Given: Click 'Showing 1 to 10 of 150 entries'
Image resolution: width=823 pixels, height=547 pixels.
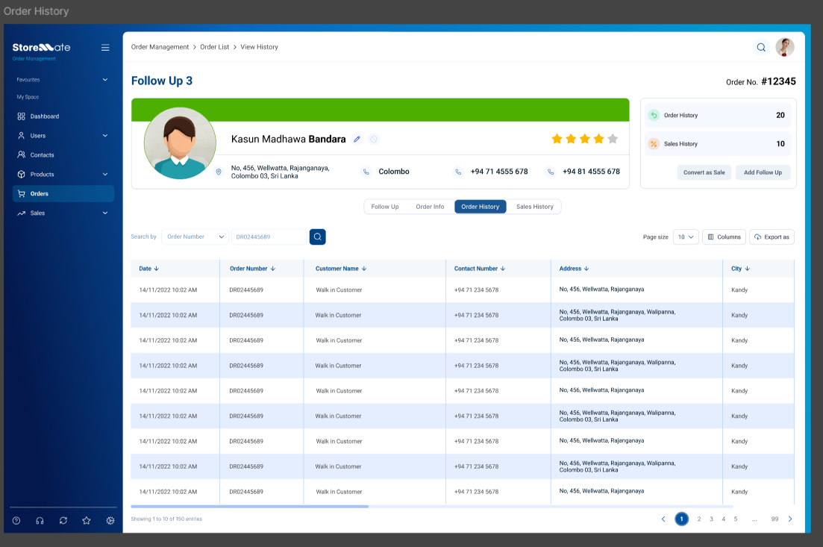Looking at the screenshot, I should (166, 519).
